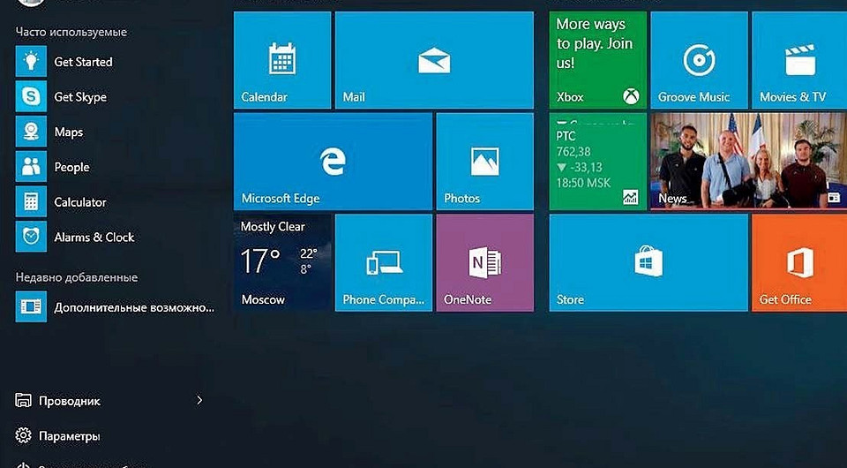Click the Get Started label

[x=83, y=62]
